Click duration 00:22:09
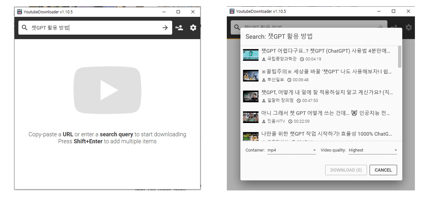 click(301, 121)
